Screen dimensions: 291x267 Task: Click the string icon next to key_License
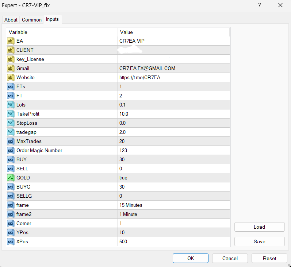[x=11, y=59]
